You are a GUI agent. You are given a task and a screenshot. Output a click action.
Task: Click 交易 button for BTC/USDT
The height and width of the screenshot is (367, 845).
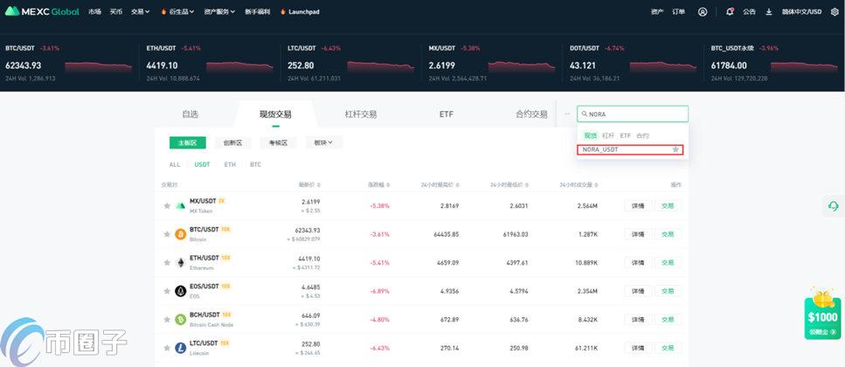(x=668, y=234)
